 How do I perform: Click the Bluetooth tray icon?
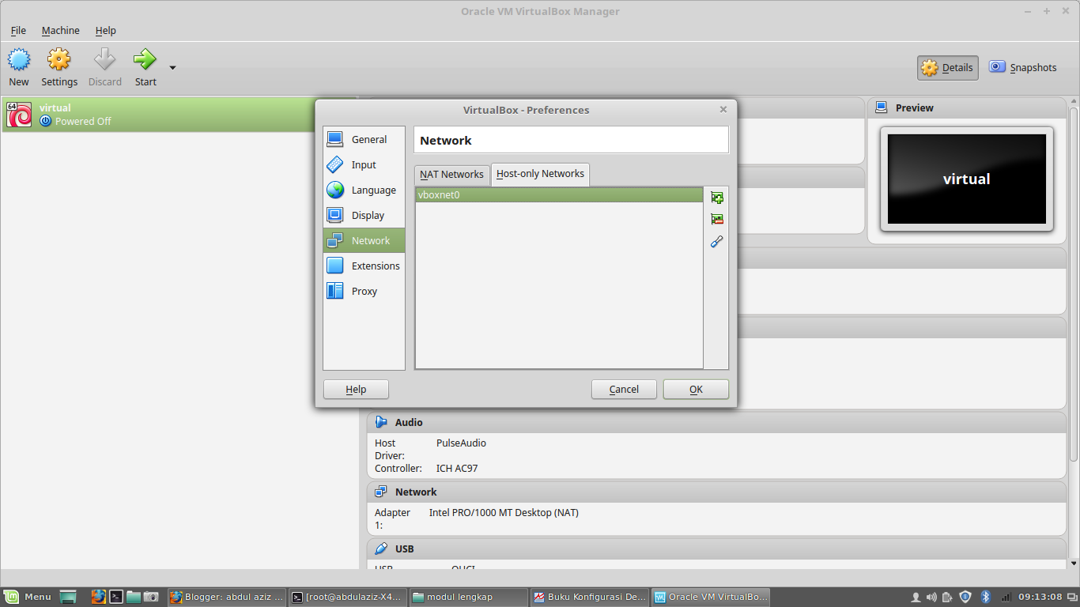pyautogui.click(x=986, y=597)
